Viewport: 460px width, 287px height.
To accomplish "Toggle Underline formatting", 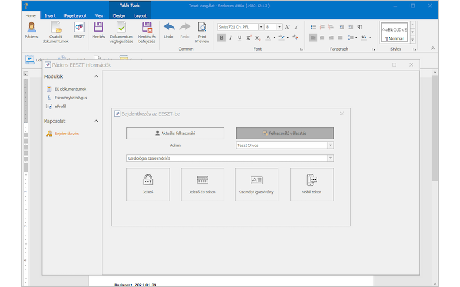I will [x=239, y=38].
